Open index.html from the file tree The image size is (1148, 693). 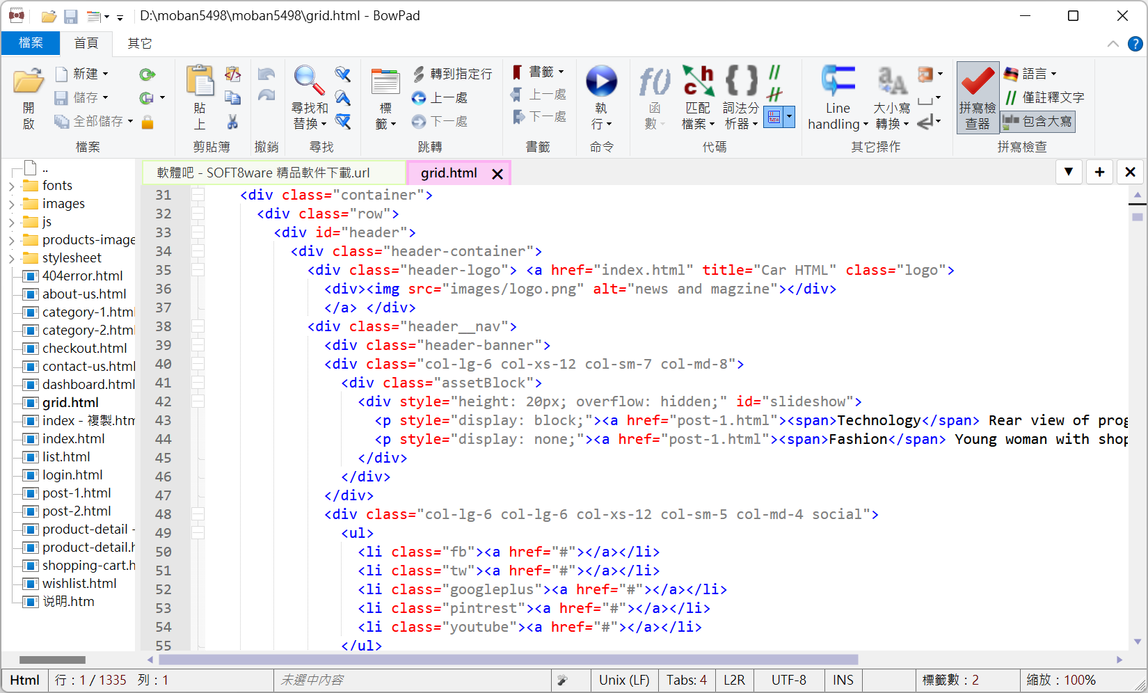pos(73,439)
